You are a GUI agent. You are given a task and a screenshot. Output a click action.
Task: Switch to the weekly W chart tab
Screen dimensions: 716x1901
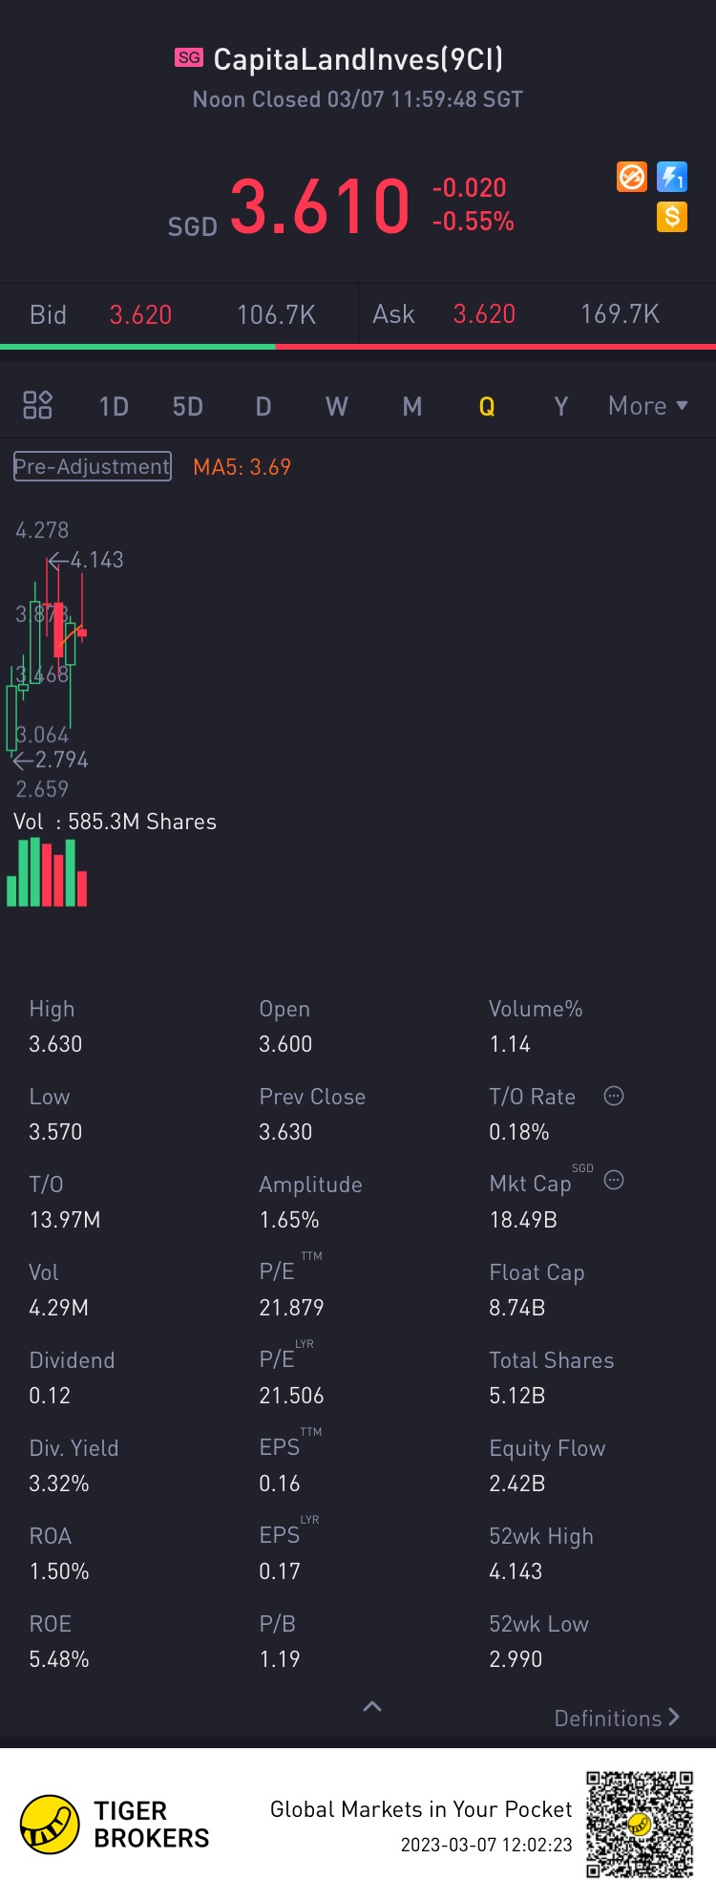click(x=336, y=407)
